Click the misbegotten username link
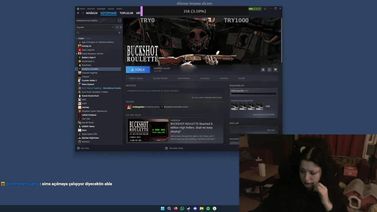 pos(138,107)
